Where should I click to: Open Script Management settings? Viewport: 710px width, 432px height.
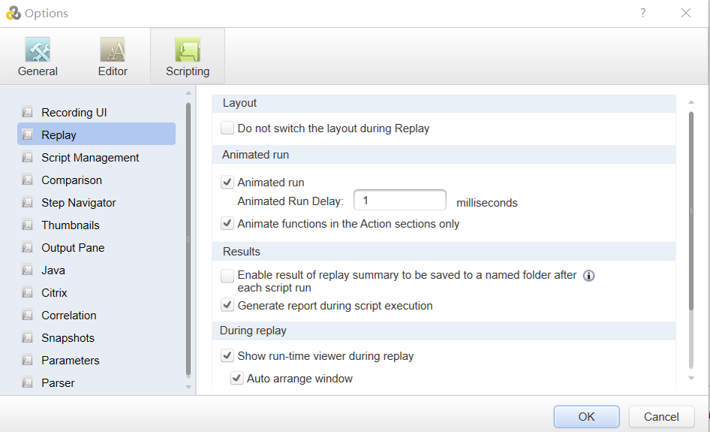(x=97, y=157)
